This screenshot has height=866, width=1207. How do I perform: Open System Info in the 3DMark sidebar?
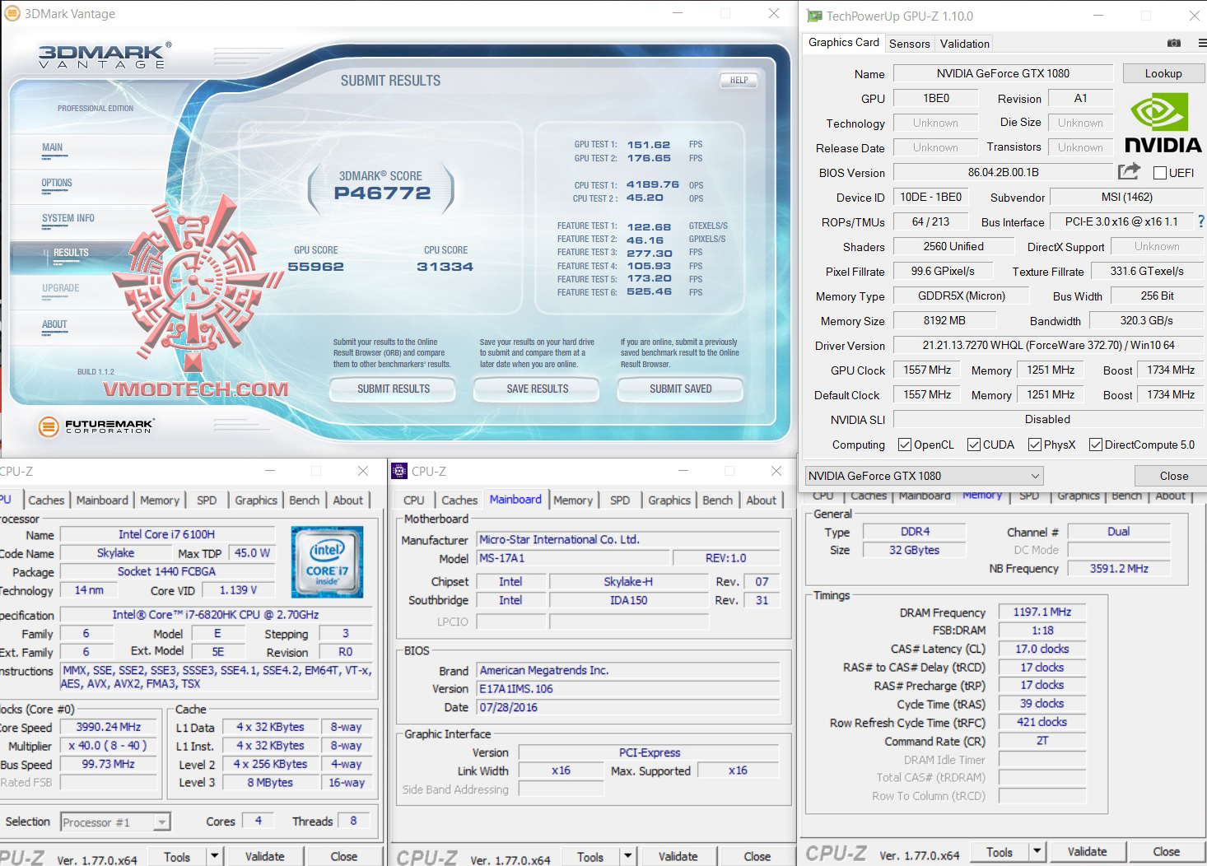pyautogui.click(x=68, y=219)
